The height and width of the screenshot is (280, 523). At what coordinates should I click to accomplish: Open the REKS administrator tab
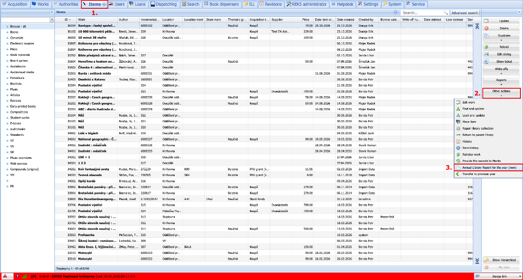306,4
